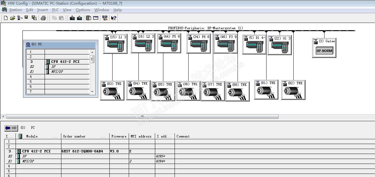Click the station view horizontal scrollbar thumb
Screen dimensions: 375x177
tap(142, 117)
